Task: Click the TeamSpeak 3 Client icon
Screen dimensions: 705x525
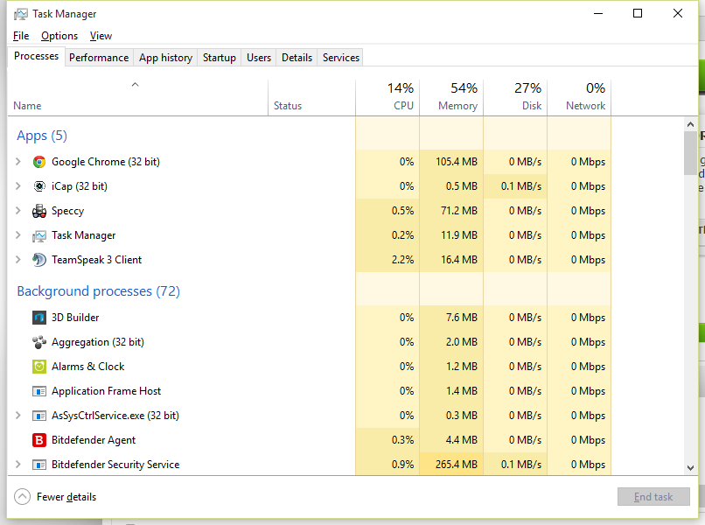Action: click(x=39, y=260)
